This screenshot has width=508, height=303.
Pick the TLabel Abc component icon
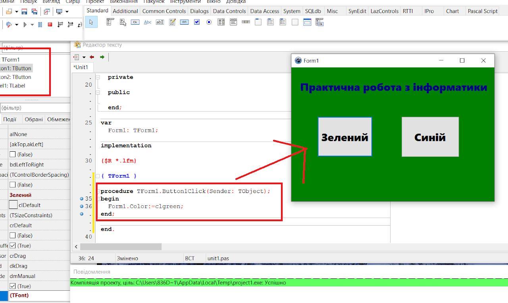pos(147,22)
